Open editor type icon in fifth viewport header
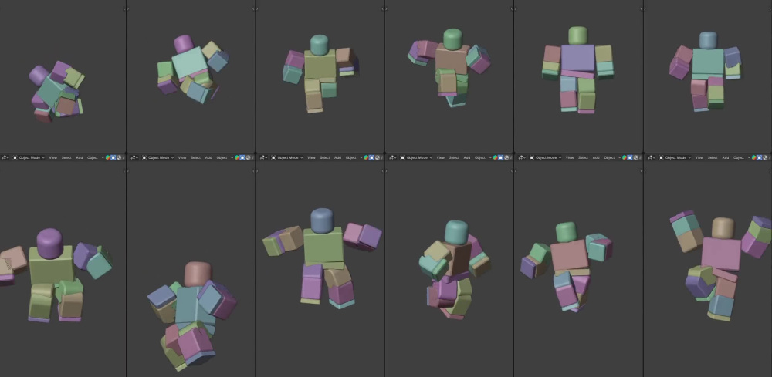This screenshot has width=772, height=377. tap(522, 157)
